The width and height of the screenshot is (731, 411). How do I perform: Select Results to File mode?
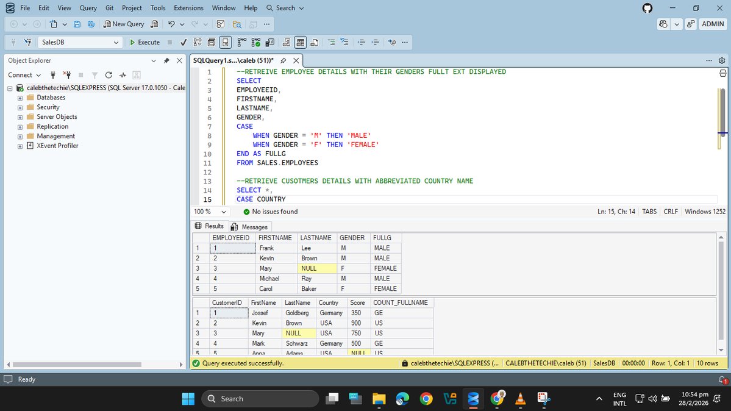tap(314, 42)
